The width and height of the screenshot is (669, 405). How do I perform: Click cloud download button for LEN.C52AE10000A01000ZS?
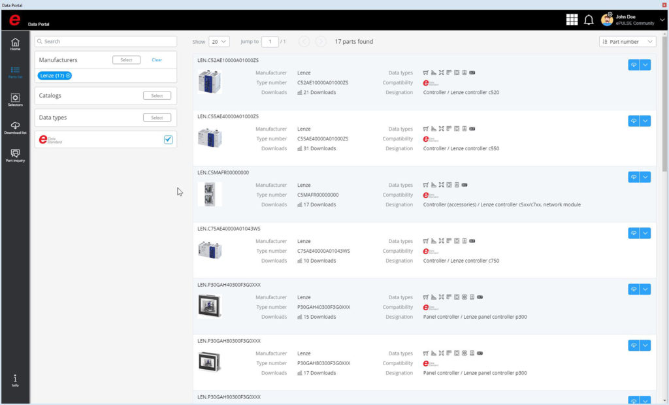click(633, 65)
